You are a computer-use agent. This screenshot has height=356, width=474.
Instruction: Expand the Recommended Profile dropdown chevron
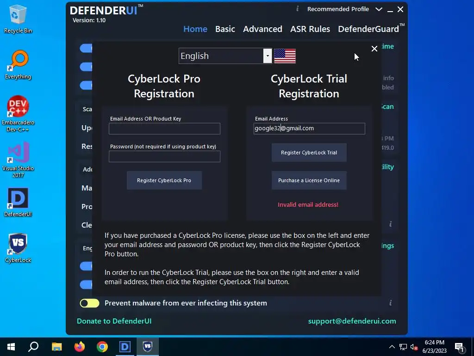pyautogui.click(x=379, y=9)
